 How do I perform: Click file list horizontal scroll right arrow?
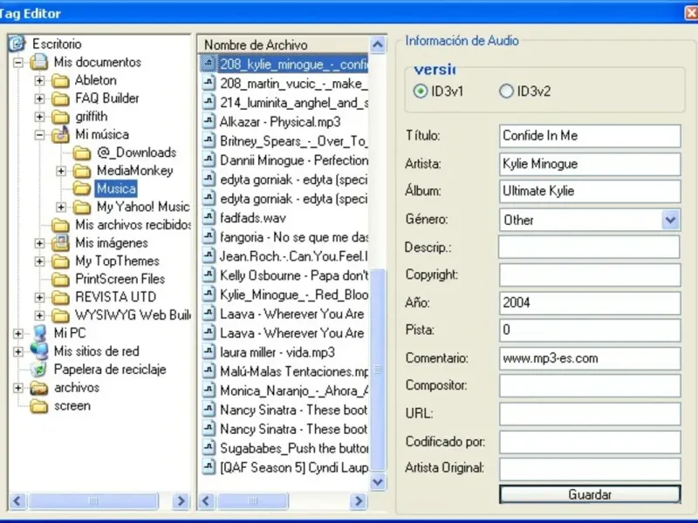pos(358,501)
